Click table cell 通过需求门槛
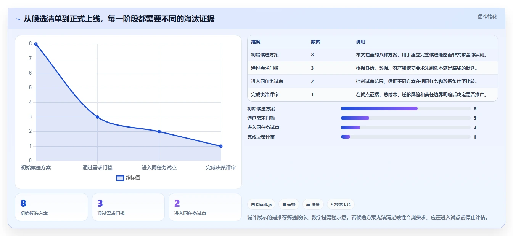Viewport: 513px width, 236px height. coord(265,68)
